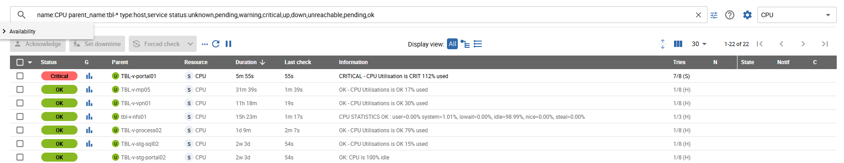The image size is (844, 163).
Task: Show the graph for TBL-v-portal01 CPU
Action: [x=89, y=76]
